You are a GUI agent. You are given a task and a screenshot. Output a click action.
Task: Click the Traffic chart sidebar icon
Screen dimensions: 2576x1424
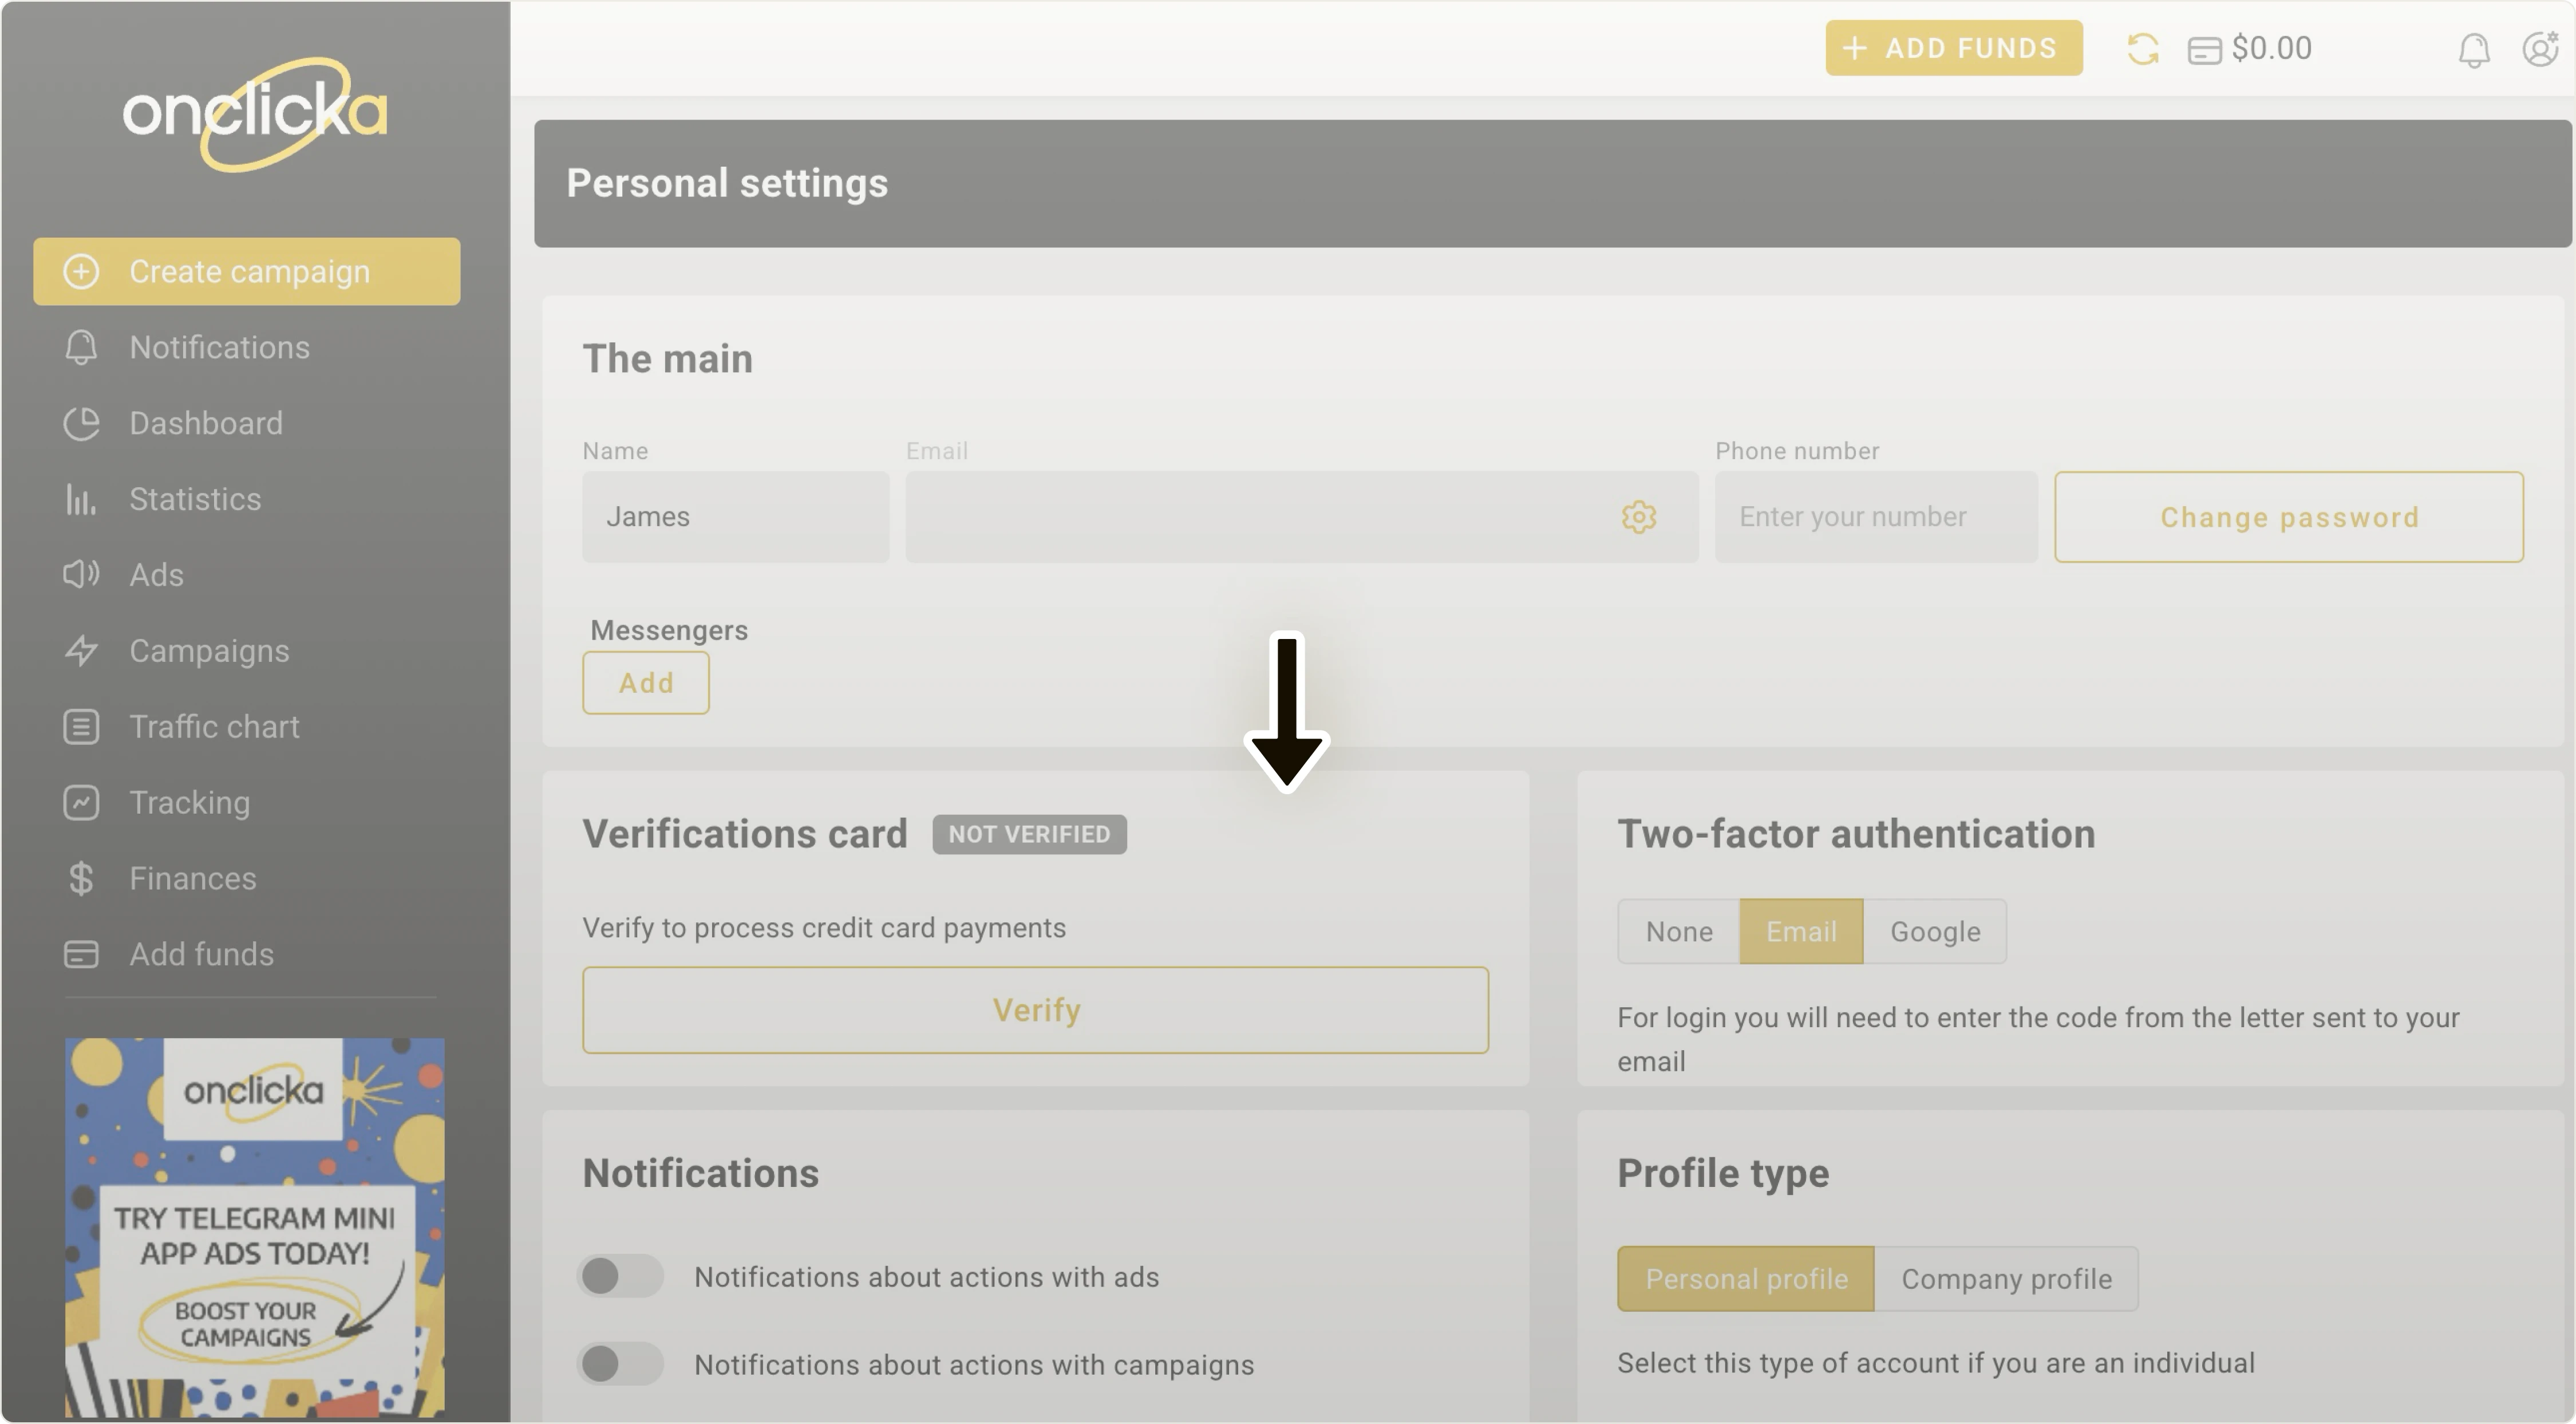(81, 727)
